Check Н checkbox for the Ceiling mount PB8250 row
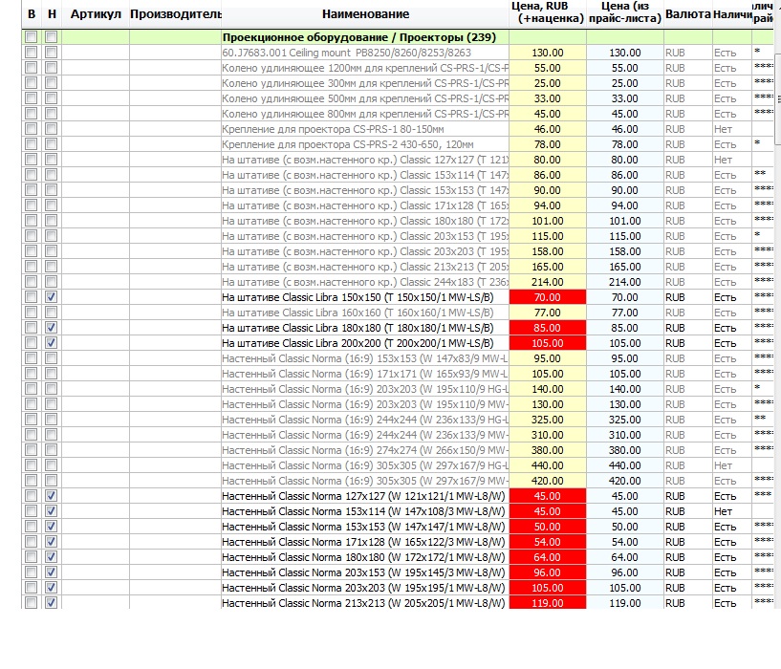Viewport: 781px width, 669px height. pos(51,53)
